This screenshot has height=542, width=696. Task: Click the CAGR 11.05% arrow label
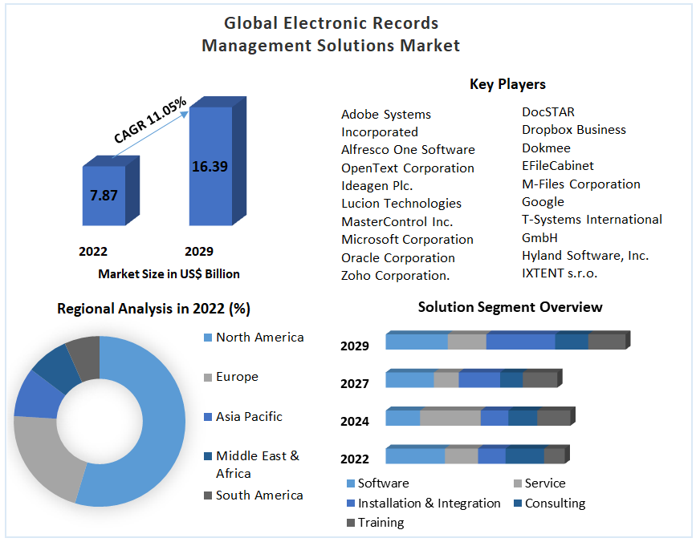click(x=151, y=121)
